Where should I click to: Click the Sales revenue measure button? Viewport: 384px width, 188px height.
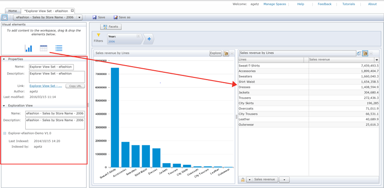pos(265,180)
